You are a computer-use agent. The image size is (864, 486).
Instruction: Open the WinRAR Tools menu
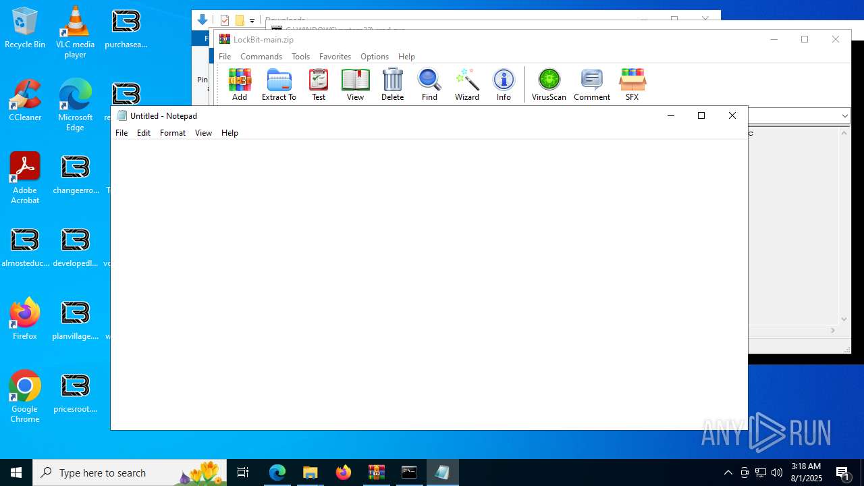pos(300,57)
